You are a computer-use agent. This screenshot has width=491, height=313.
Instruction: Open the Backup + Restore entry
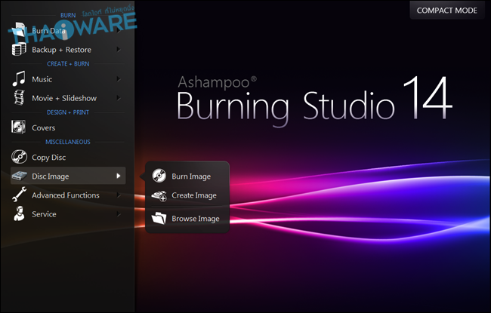(x=68, y=50)
